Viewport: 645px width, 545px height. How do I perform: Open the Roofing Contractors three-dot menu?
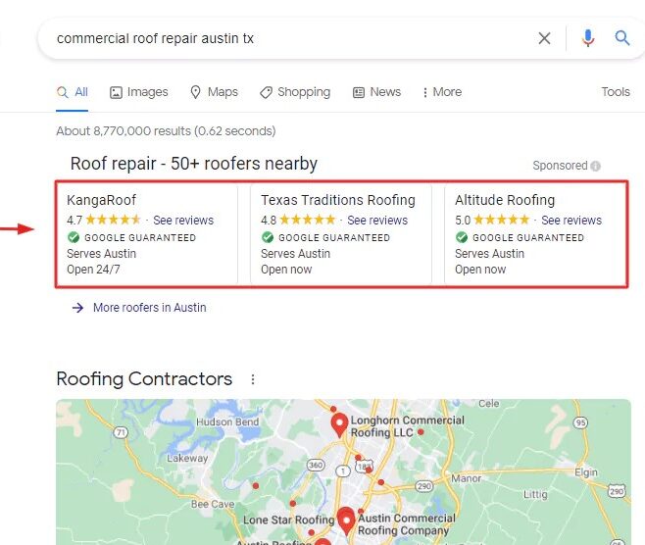coord(253,379)
